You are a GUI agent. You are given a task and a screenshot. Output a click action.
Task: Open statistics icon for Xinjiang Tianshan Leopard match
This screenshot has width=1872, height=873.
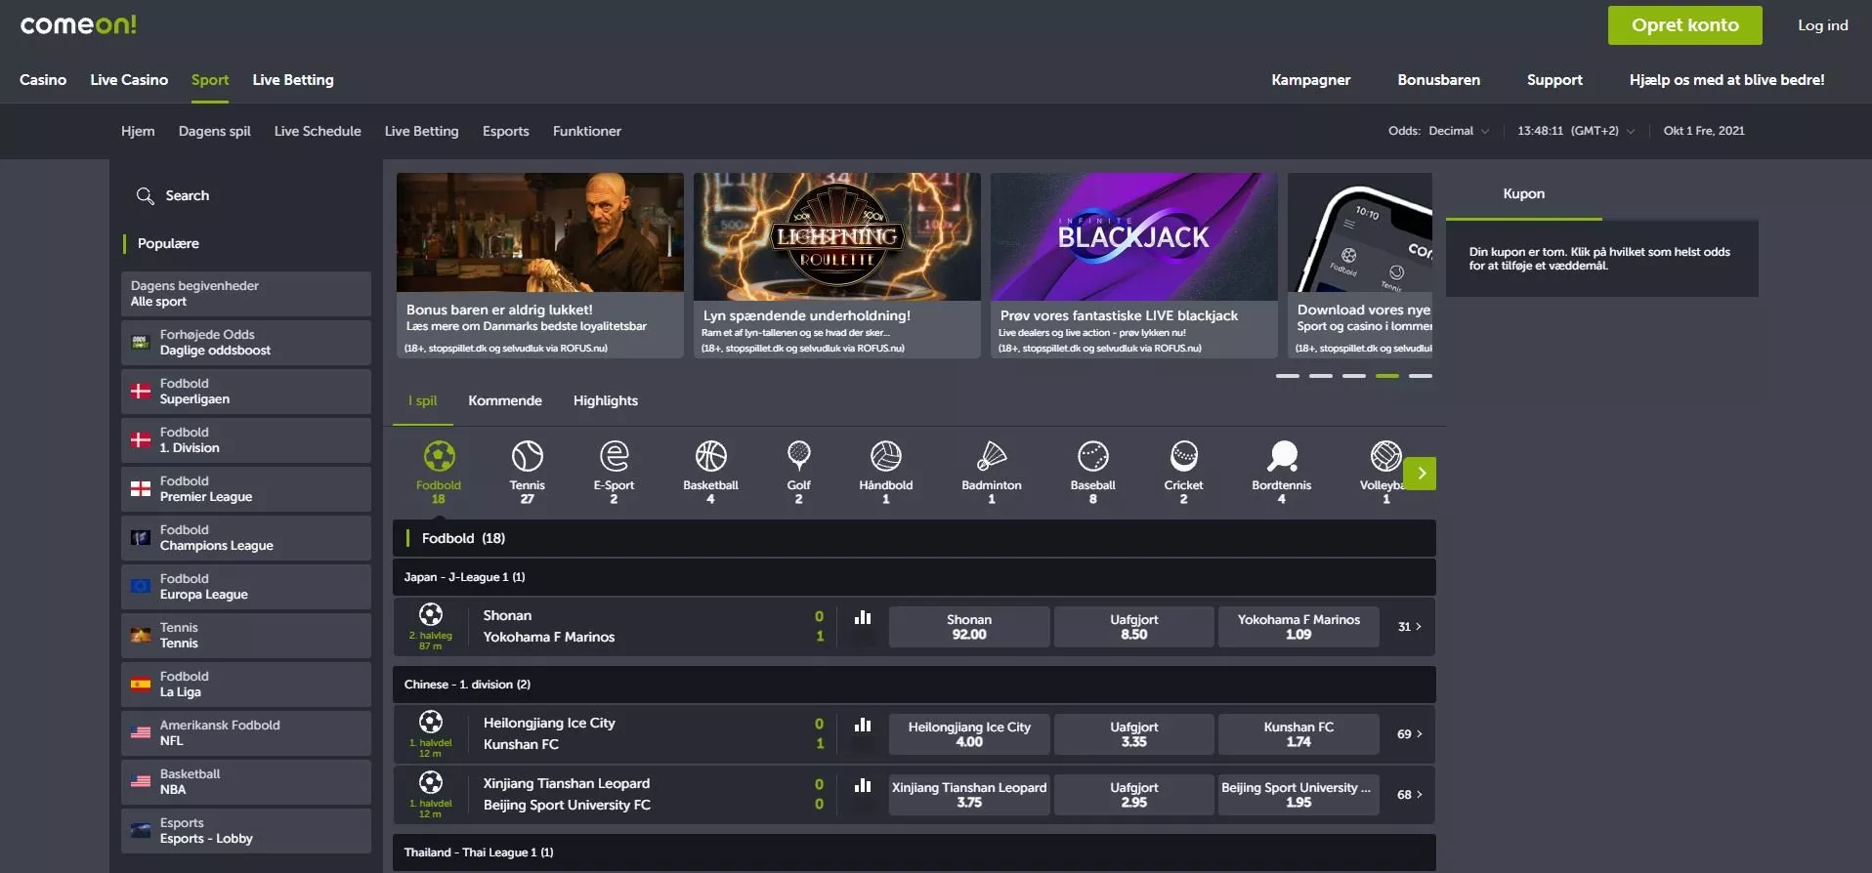tap(863, 785)
